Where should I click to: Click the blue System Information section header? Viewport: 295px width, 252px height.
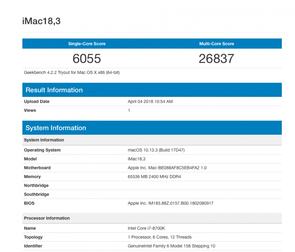[152, 128]
